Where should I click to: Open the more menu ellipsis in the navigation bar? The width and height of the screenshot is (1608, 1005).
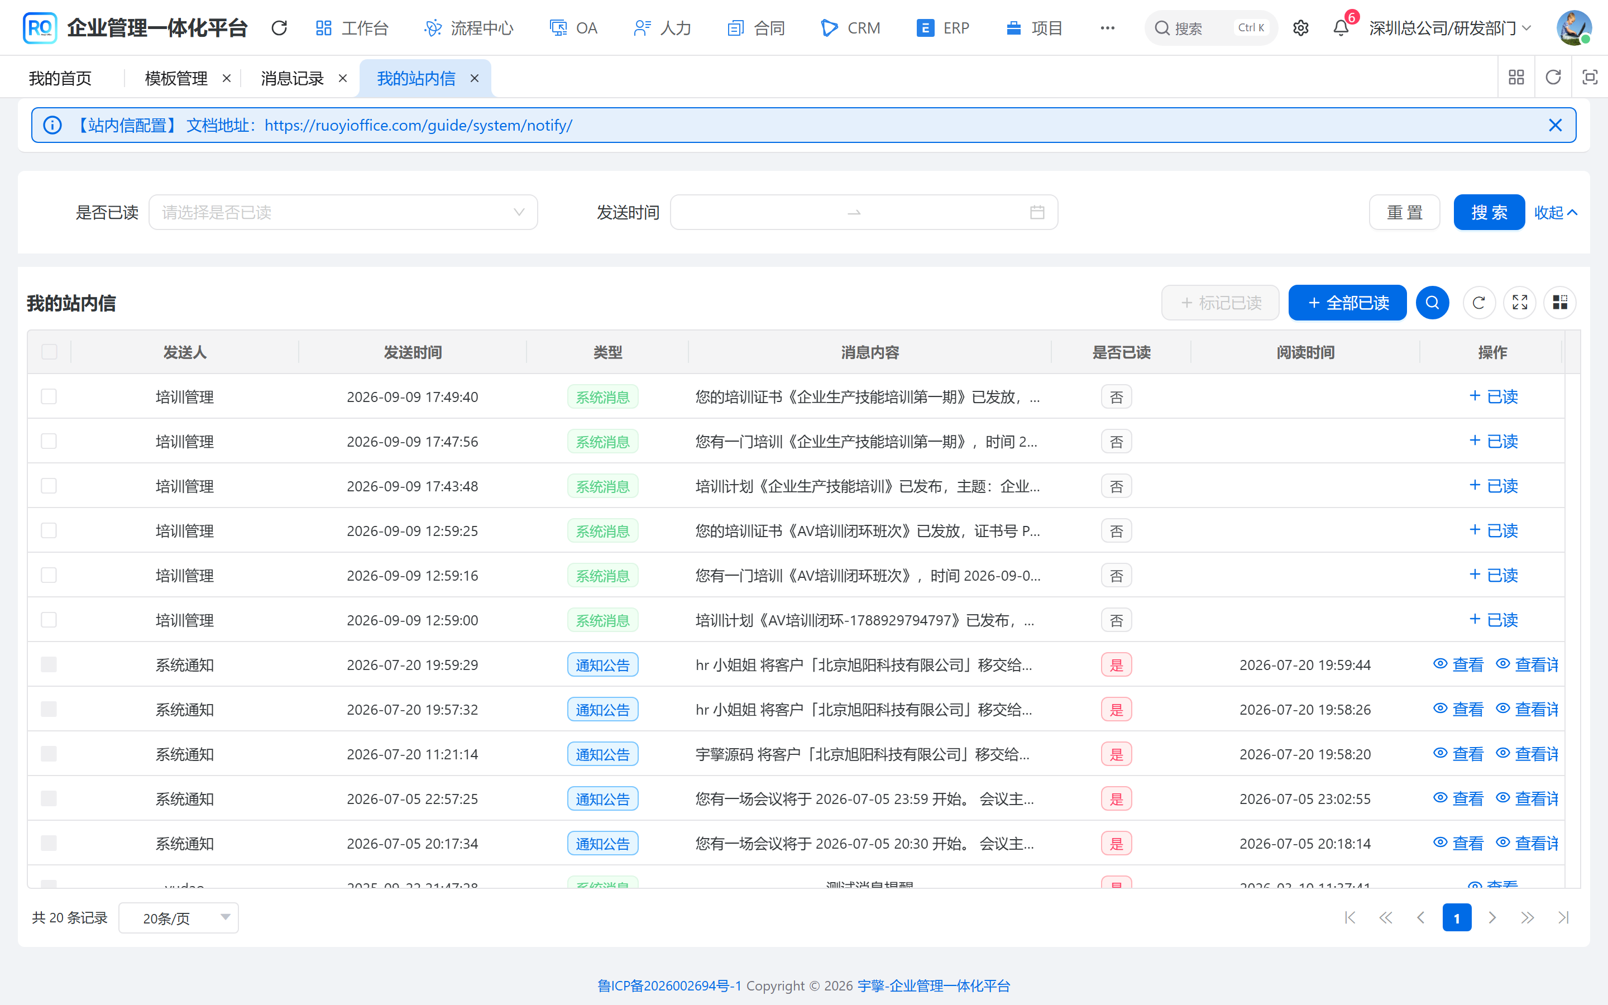point(1107,28)
